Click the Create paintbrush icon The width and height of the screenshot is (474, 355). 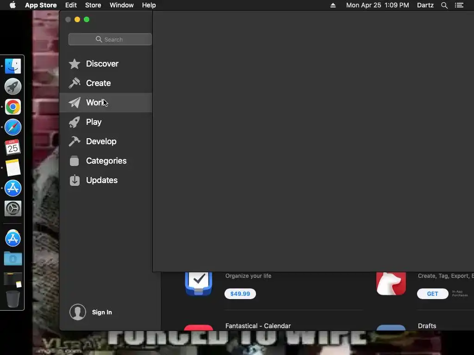[75, 83]
